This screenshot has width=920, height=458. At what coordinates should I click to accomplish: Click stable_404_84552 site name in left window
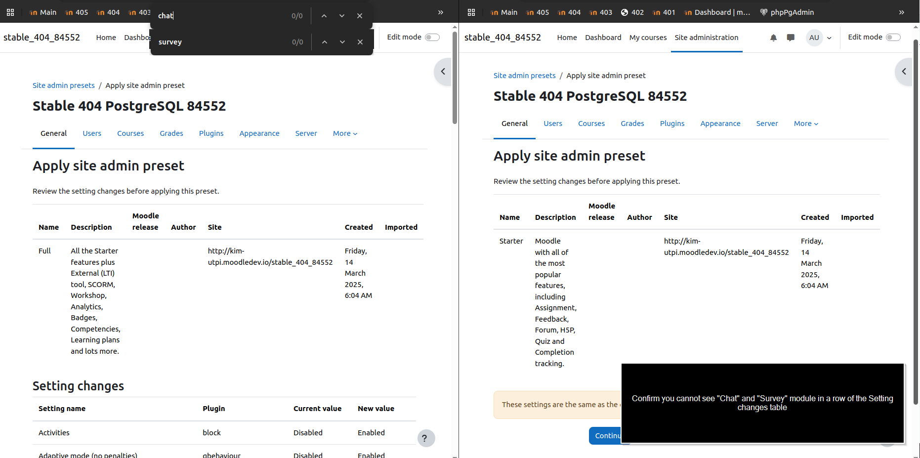click(x=42, y=38)
